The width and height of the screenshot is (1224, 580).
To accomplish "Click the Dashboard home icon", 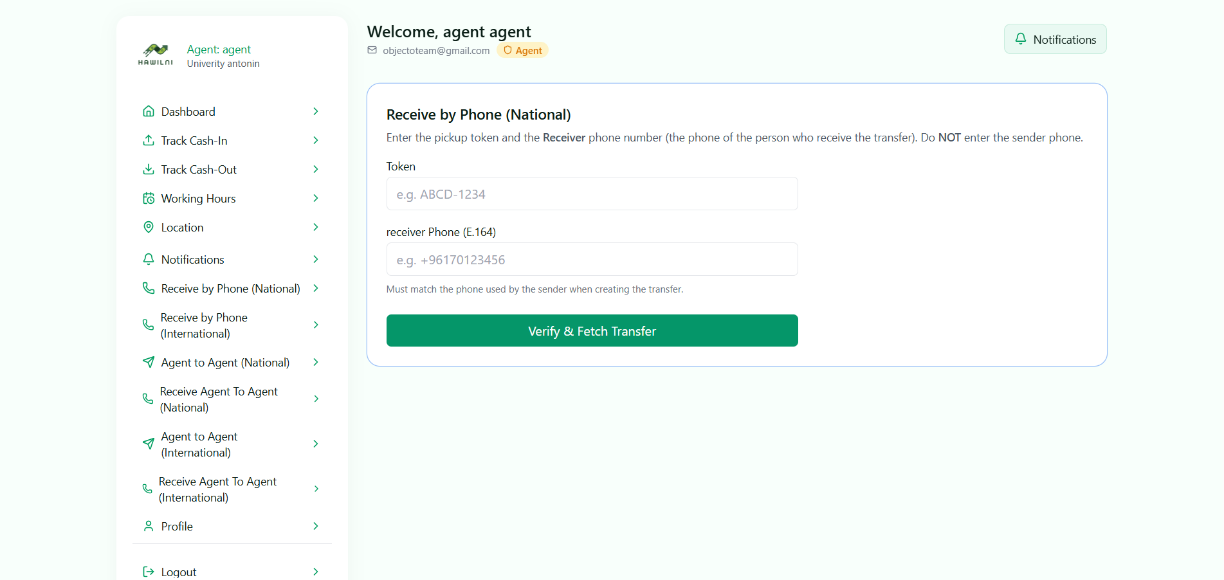I will point(149,111).
